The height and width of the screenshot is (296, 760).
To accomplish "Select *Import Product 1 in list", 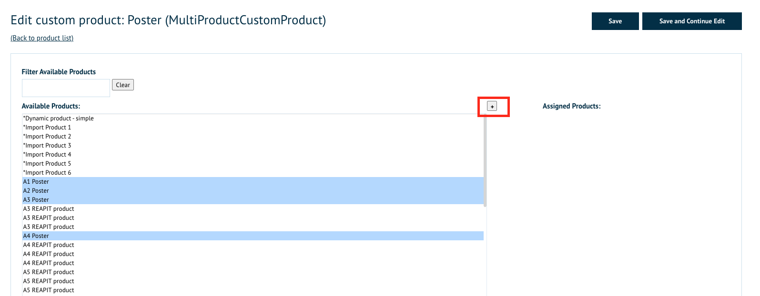I will pyautogui.click(x=47, y=128).
